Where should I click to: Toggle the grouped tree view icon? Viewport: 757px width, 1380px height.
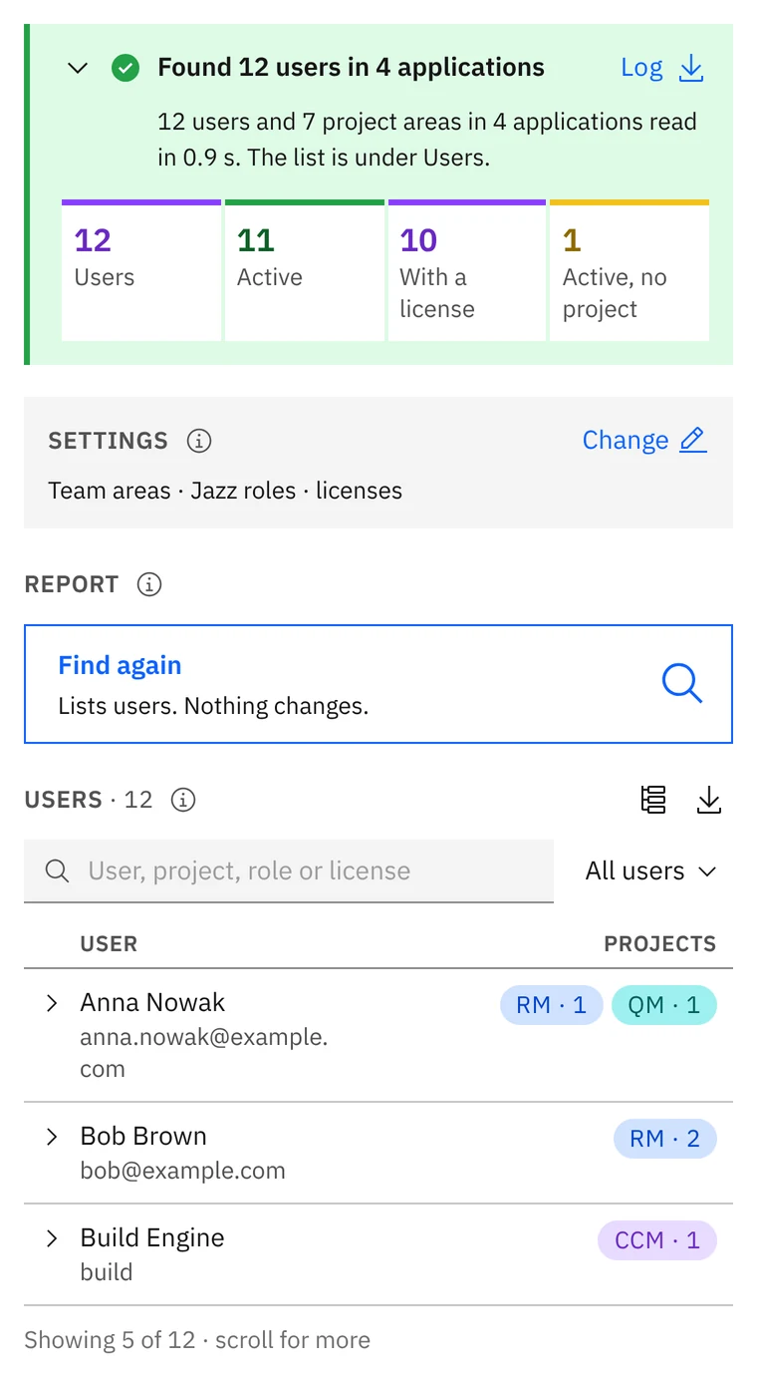[x=653, y=800]
